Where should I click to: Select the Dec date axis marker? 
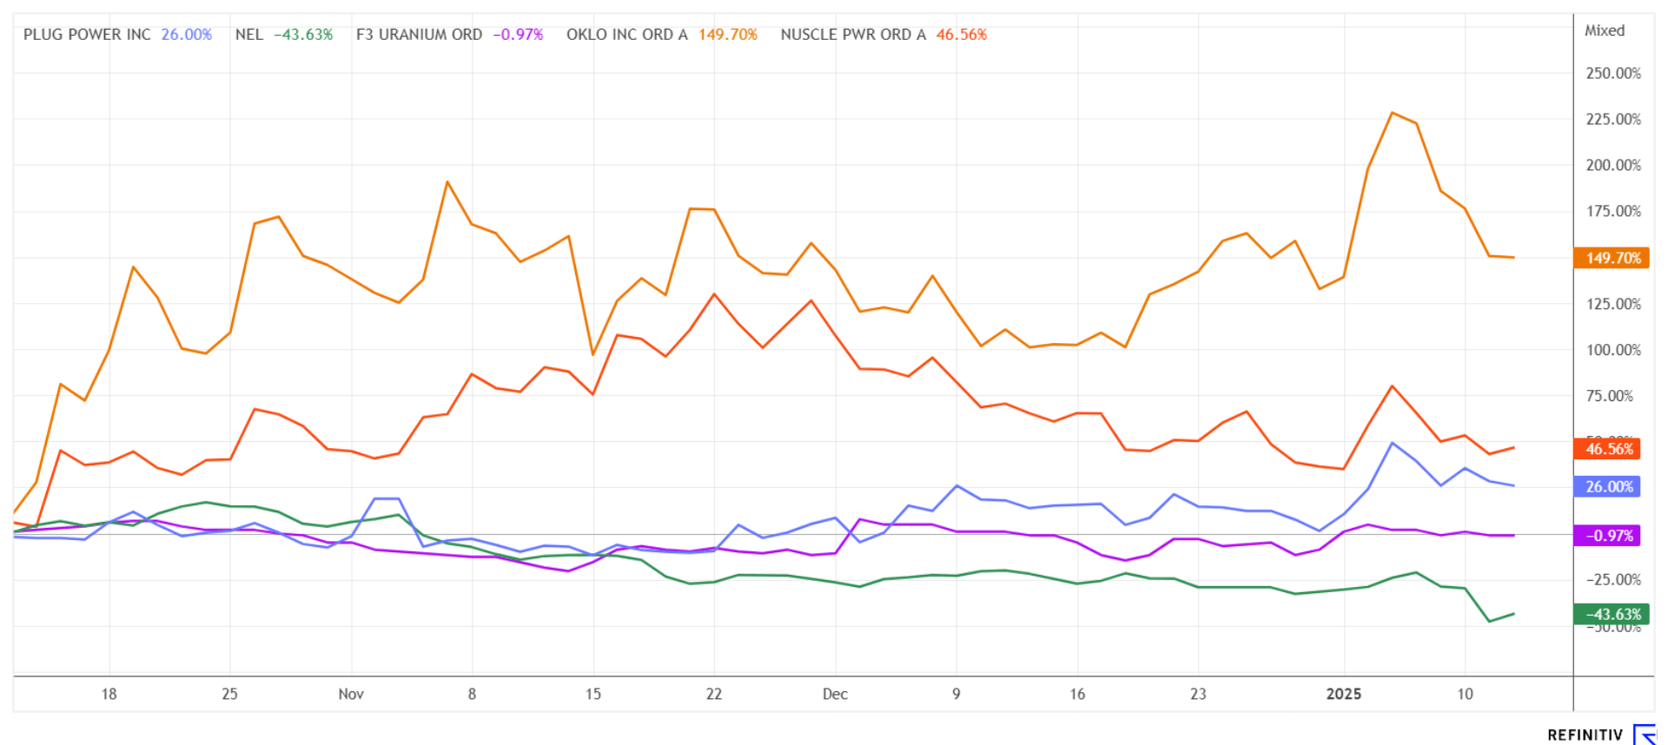point(835,694)
